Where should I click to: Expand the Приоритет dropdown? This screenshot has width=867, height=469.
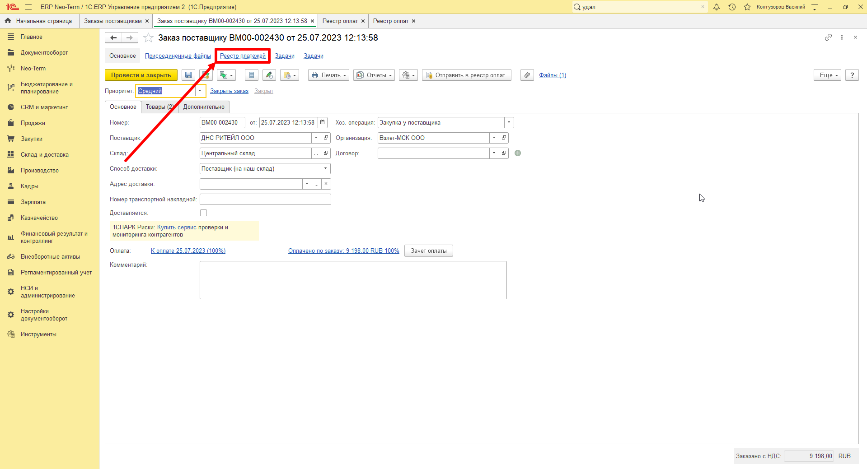200,91
